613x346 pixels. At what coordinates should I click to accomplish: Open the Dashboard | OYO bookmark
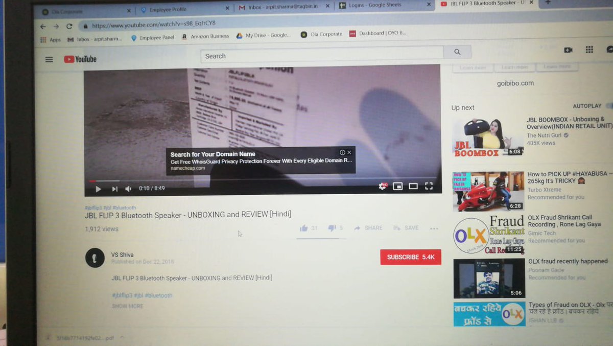coord(378,34)
